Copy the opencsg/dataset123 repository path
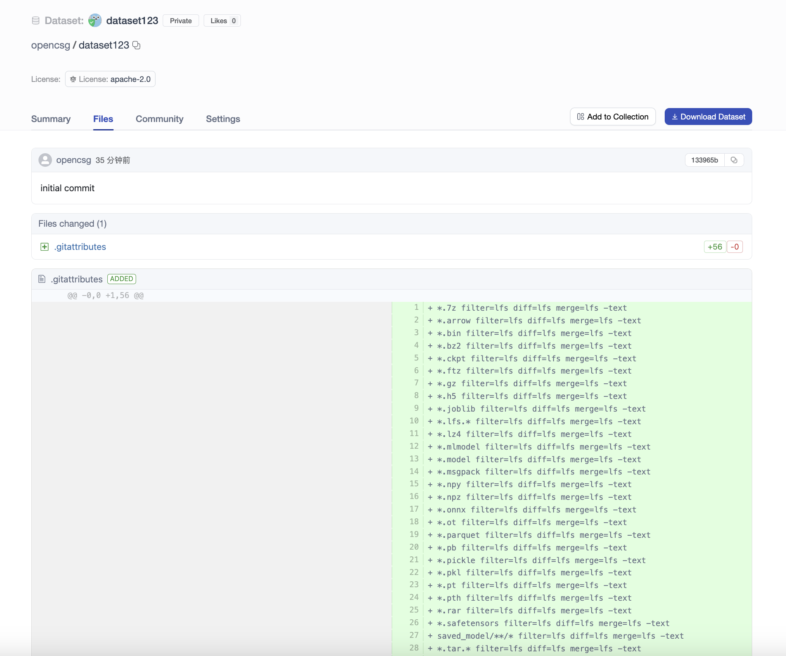Screen dimensions: 786x656 [136, 45]
